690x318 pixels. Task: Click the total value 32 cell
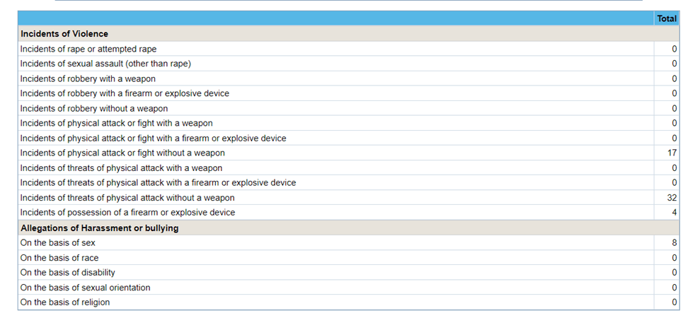coord(672,198)
